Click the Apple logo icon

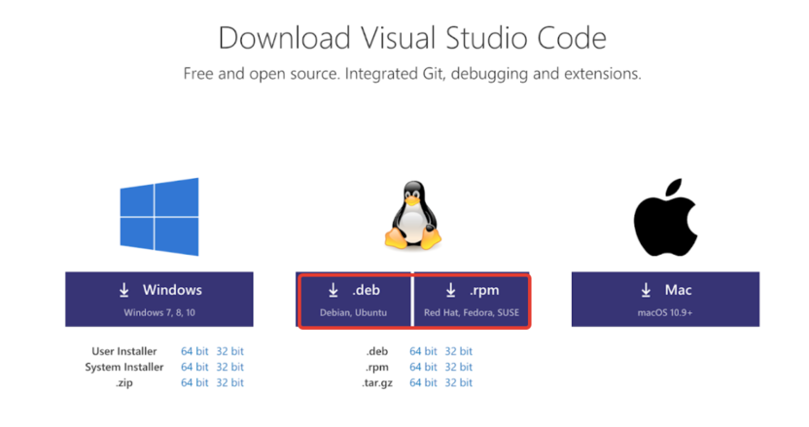pyautogui.click(x=665, y=216)
